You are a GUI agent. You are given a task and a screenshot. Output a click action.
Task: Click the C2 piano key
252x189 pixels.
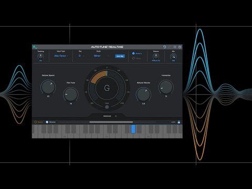tap(65, 135)
